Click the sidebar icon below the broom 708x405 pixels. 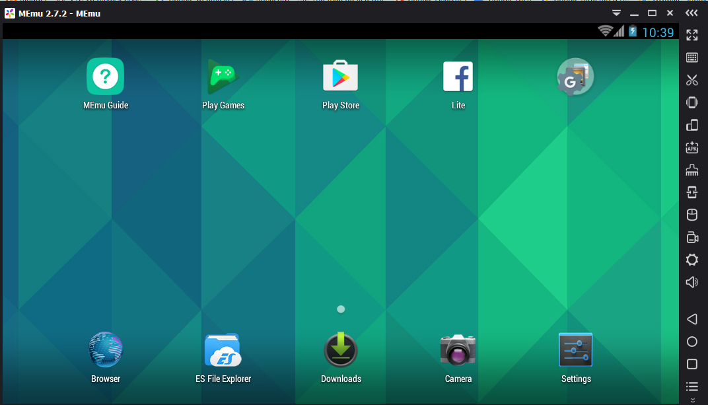691,192
